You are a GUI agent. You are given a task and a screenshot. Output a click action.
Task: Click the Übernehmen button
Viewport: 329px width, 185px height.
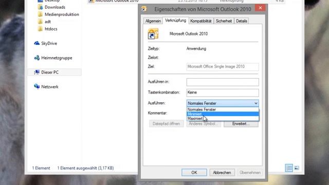point(250,173)
